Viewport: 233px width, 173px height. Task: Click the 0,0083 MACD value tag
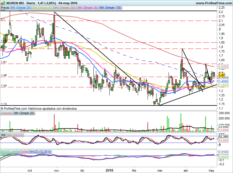click(223, 157)
